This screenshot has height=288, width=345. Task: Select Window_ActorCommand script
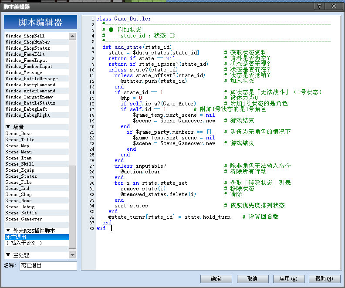tap(37, 91)
